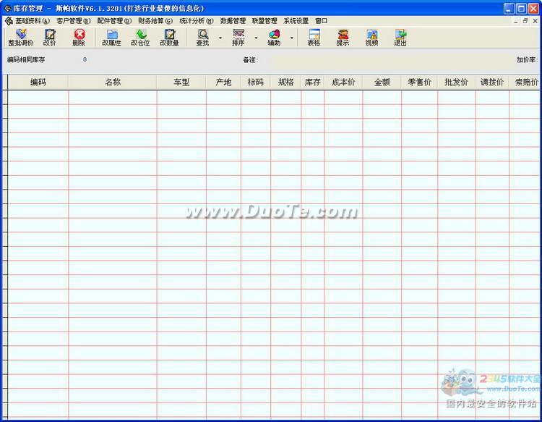This screenshot has width=542, height=422.
Task: Click the 编码 column header
Action: 38,83
